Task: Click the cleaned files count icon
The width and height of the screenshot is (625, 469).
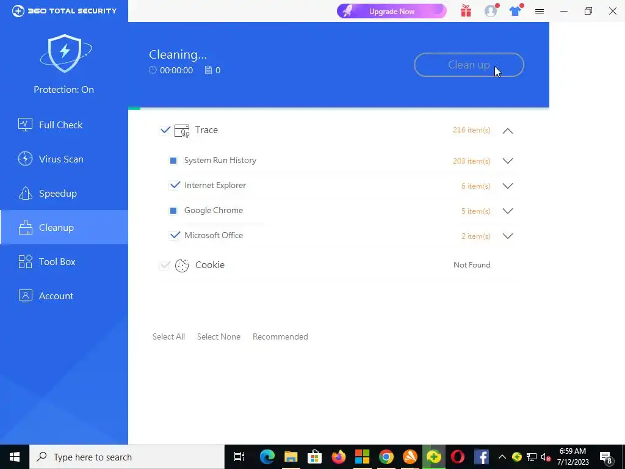Action: click(x=208, y=70)
